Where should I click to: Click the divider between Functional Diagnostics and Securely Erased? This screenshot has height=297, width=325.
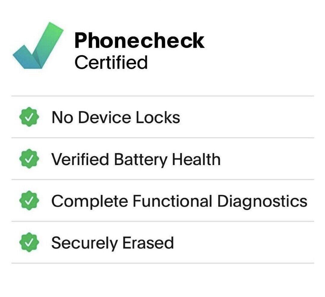(x=162, y=222)
